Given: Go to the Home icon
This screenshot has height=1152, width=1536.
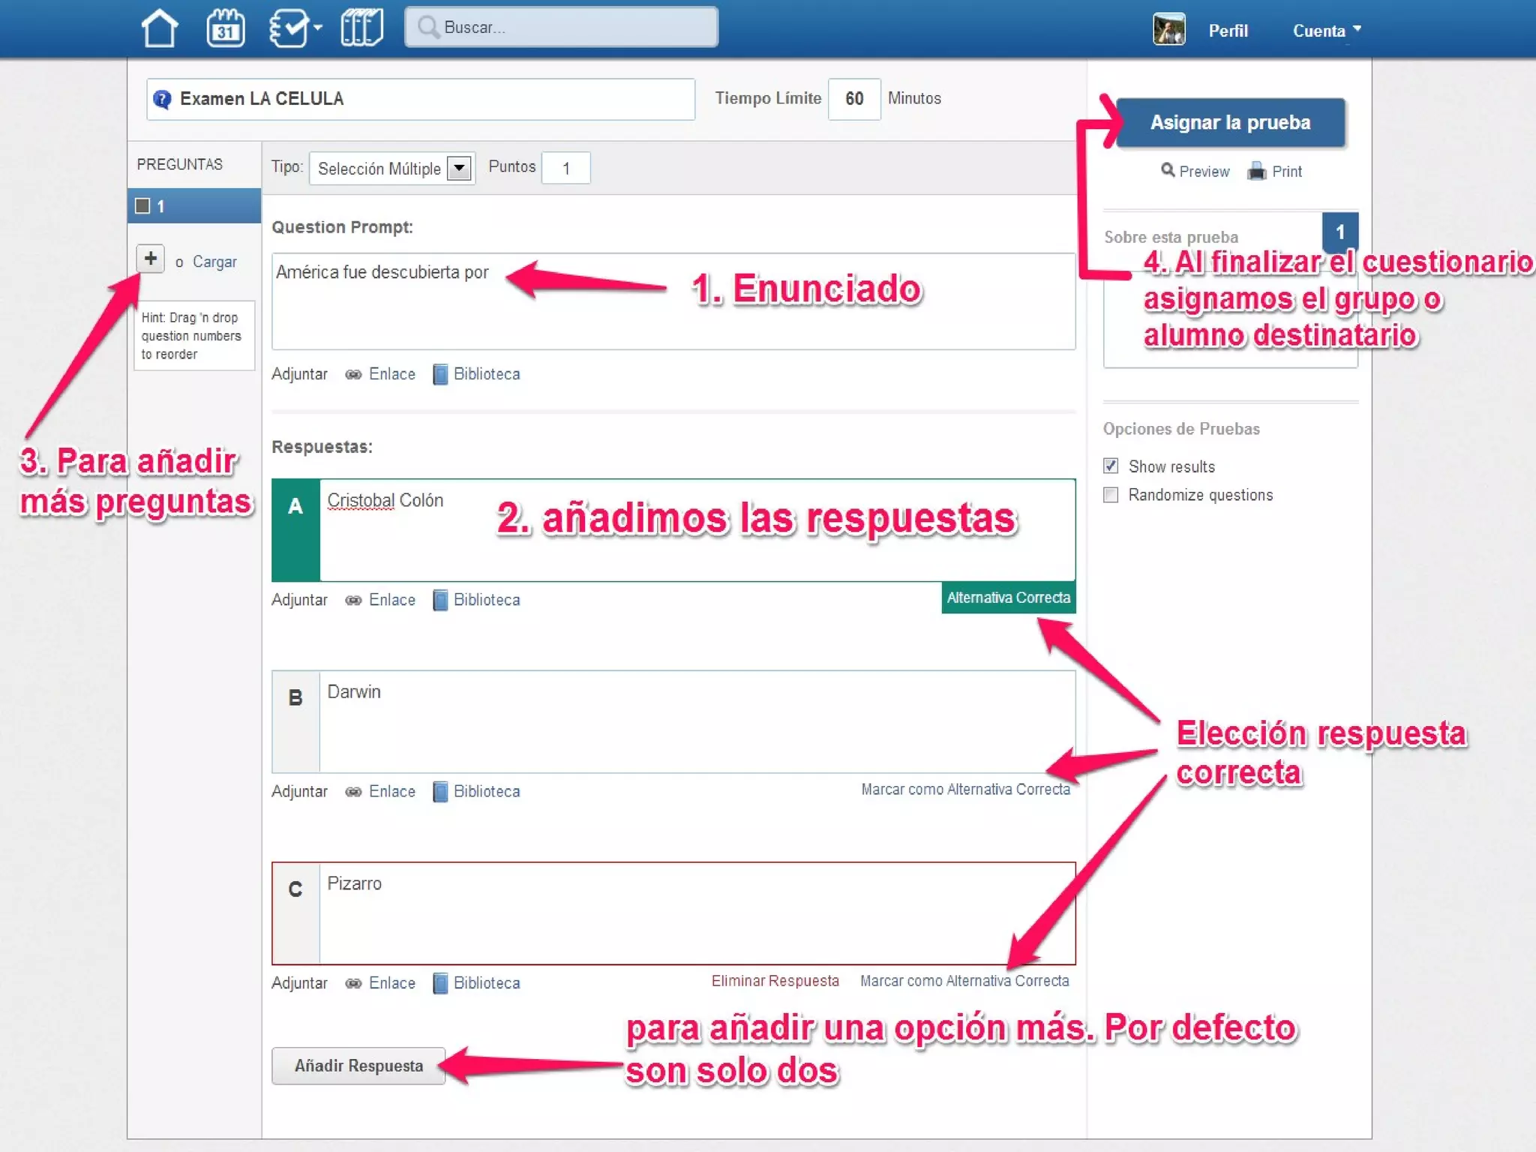Looking at the screenshot, I should tap(159, 28).
